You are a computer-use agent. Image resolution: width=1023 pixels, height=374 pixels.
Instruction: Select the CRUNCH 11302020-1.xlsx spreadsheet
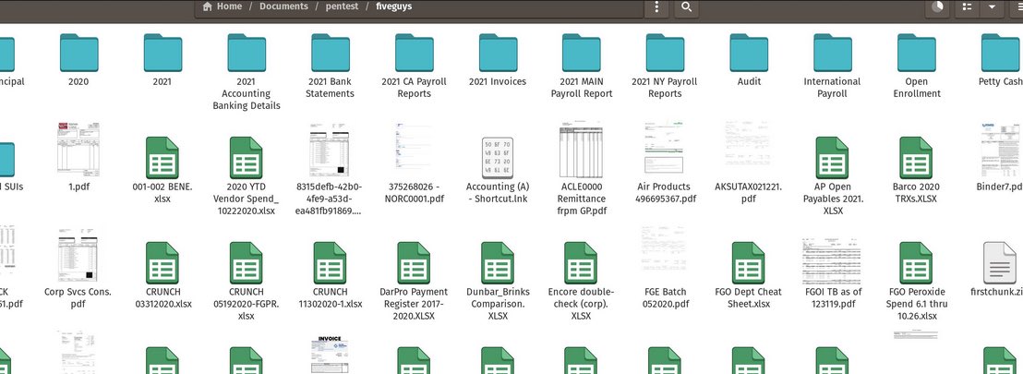click(x=331, y=263)
